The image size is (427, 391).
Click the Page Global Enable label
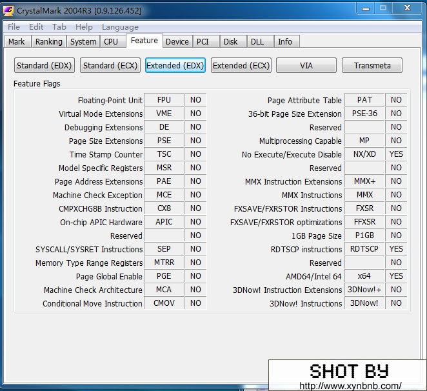109,277
